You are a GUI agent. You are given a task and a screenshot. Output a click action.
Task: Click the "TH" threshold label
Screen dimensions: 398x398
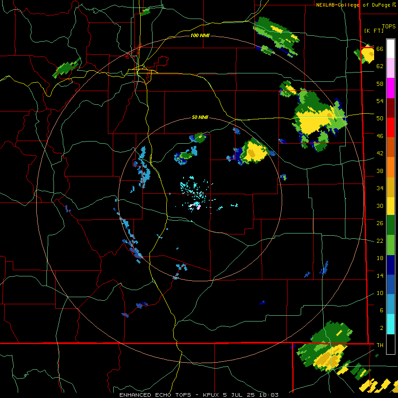(380, 345)
